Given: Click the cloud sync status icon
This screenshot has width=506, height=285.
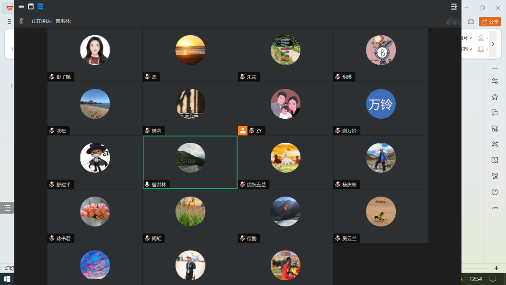Looking at the screenshot, I should click(471, 22).
